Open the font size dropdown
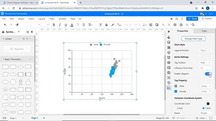 tap(45, 25)
